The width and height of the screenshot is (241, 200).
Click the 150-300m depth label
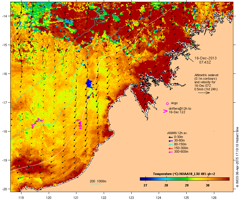(x=181, y=148)
